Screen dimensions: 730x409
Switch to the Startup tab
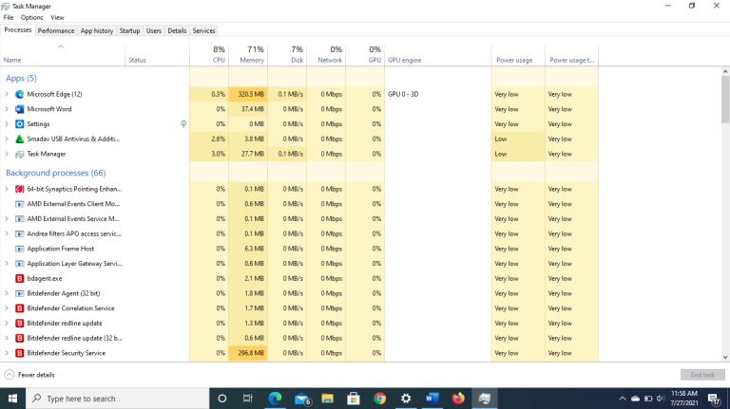[129, 30]
